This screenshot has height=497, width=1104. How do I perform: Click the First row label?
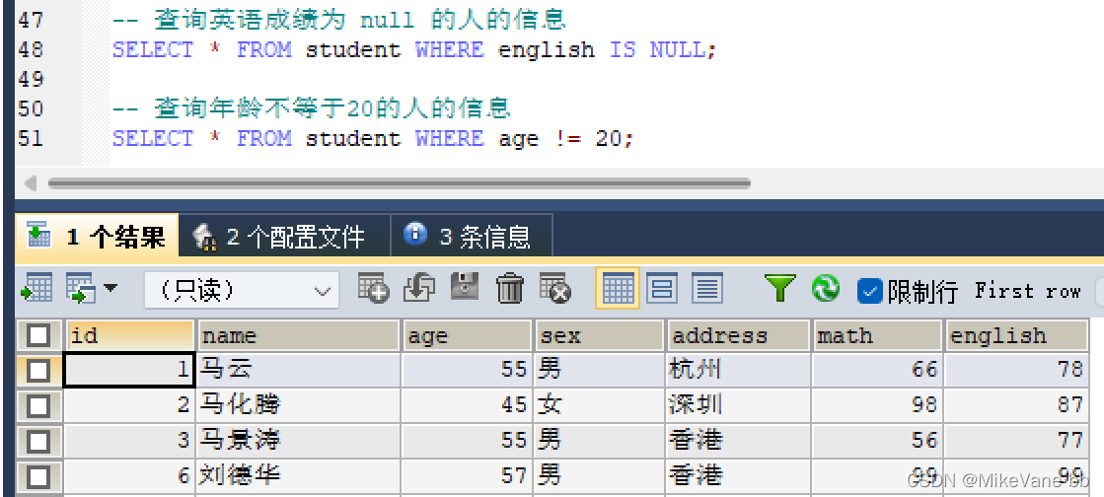point(1027,291)
